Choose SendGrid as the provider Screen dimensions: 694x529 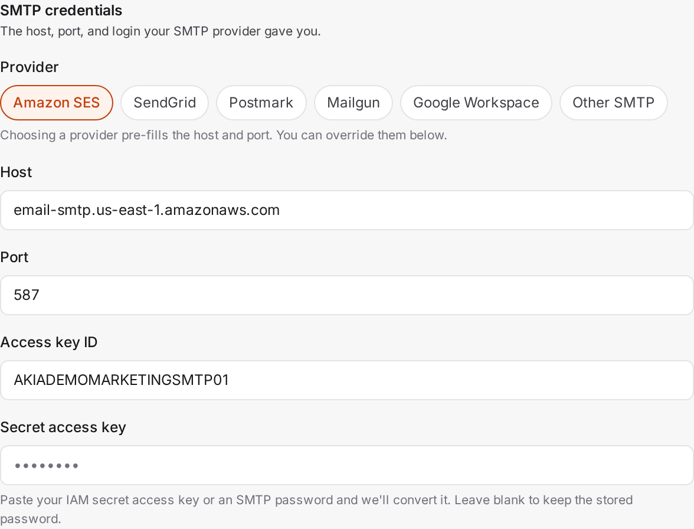click(x=165, y=103)
